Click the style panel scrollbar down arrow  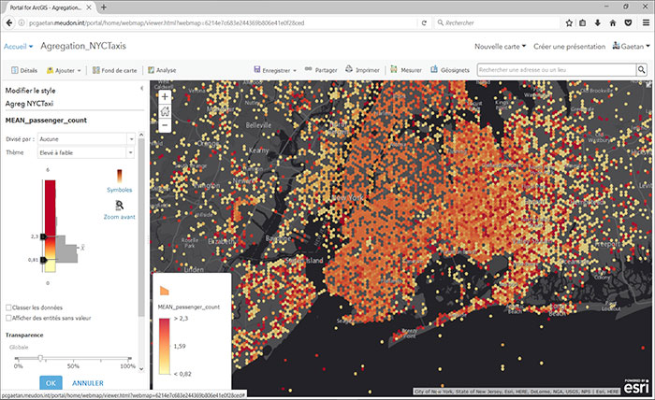pos(141,369)
